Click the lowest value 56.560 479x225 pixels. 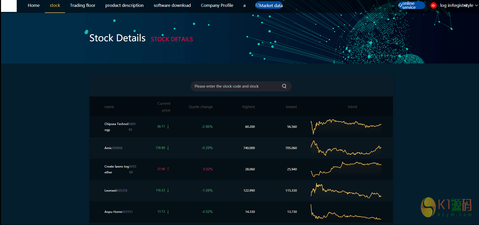click(x=292, y=127)
